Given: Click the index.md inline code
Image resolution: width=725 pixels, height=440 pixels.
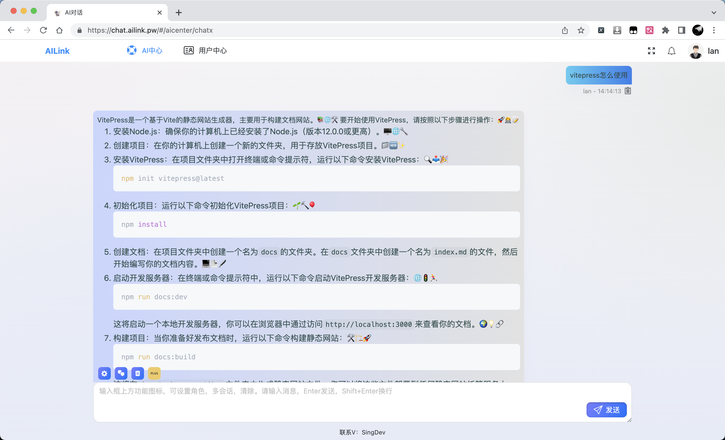Looking at the screenshot, I should click(450, 252).
